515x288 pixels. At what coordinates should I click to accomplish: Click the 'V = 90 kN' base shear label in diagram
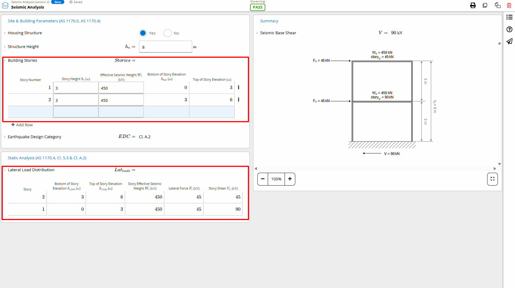[392, 154]
